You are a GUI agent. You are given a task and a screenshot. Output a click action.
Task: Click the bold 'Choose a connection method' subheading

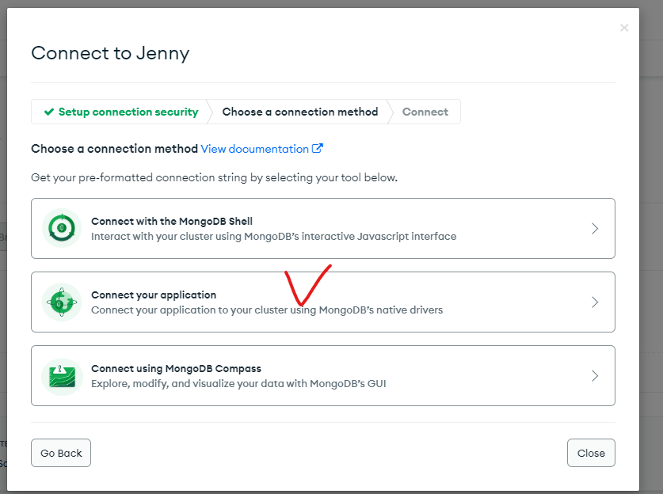click(x=114, y=149)
